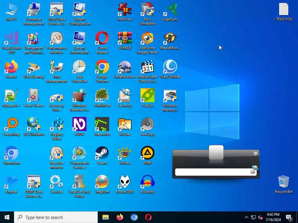Select the IrfanView desktop shortcut

(125, 12)
